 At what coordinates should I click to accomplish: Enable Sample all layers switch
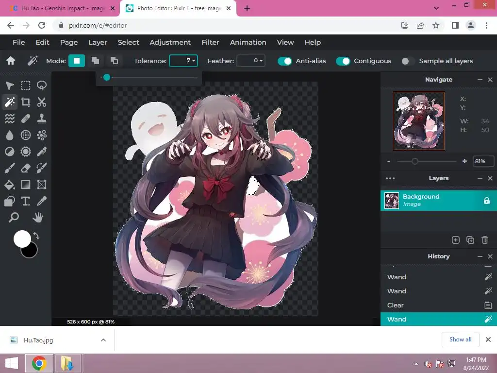pos(408,61)
